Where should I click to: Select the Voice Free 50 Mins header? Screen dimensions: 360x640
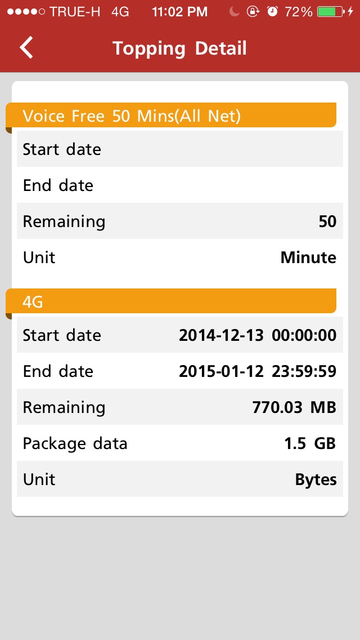(x=171, y=116)
